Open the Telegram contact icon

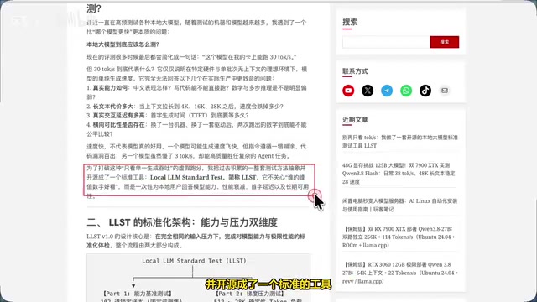pyautogui.click(x=387, y=91)
